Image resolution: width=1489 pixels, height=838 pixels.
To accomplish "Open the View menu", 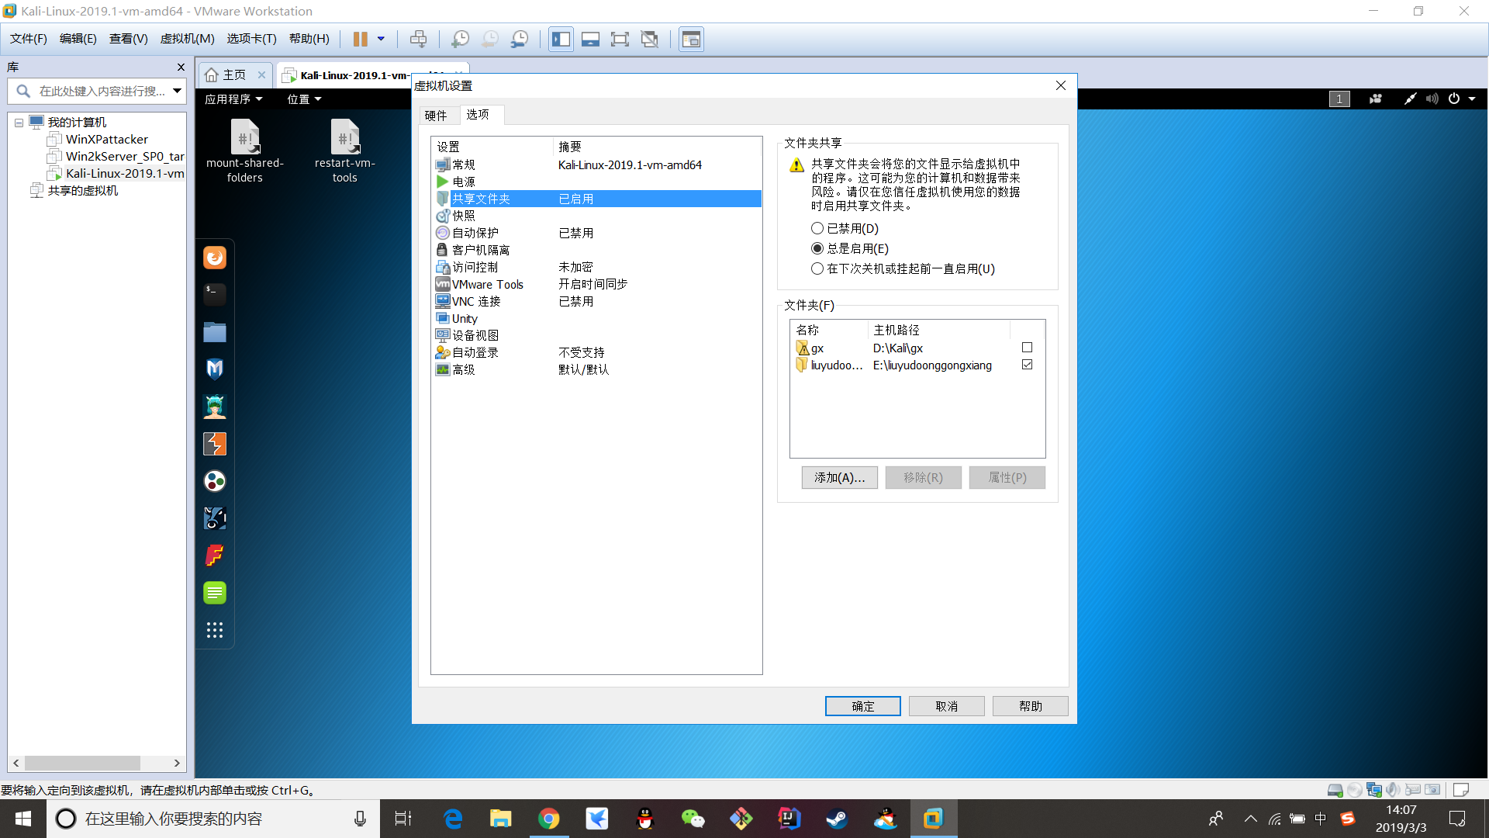I will [129, 39].
